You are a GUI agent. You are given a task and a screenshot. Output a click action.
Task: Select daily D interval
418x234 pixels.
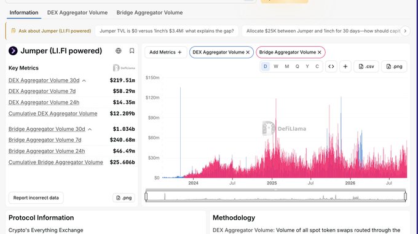click(x=266, y=66)
